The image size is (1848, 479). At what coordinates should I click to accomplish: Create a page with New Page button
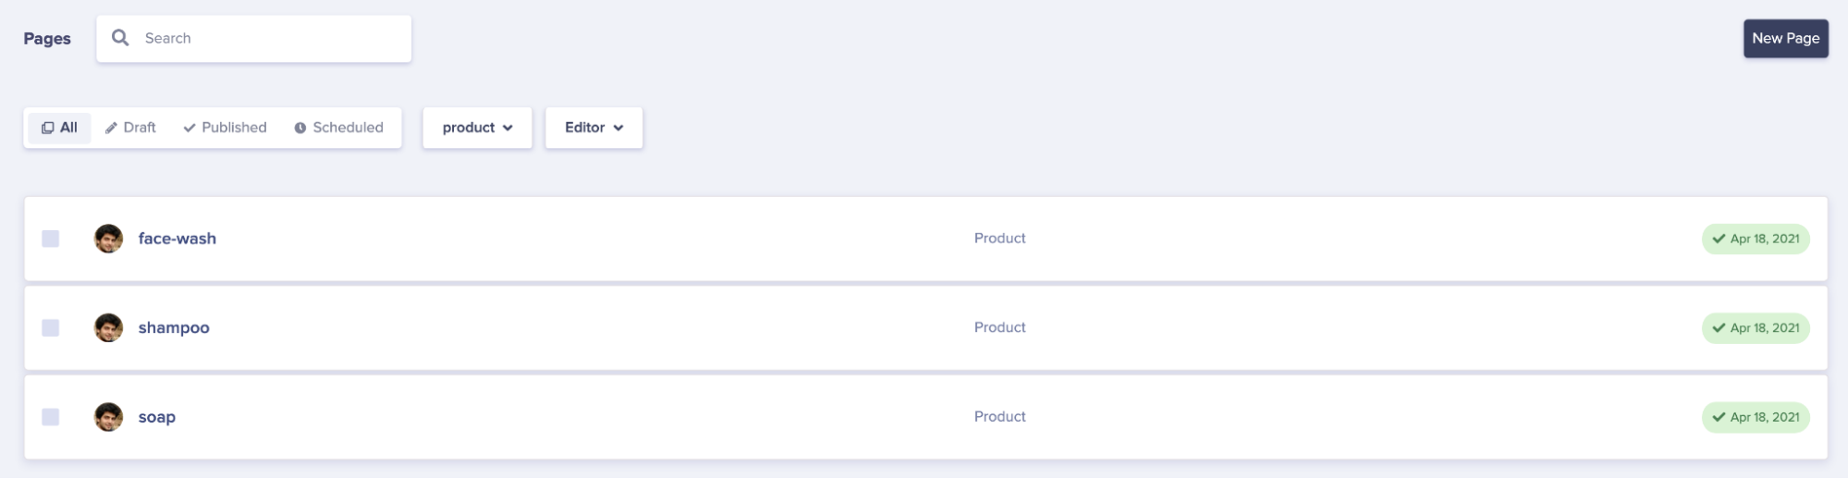(x=1785, y=39)
